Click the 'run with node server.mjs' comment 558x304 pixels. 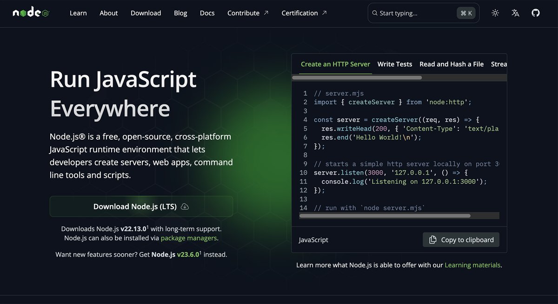point(369,208)
